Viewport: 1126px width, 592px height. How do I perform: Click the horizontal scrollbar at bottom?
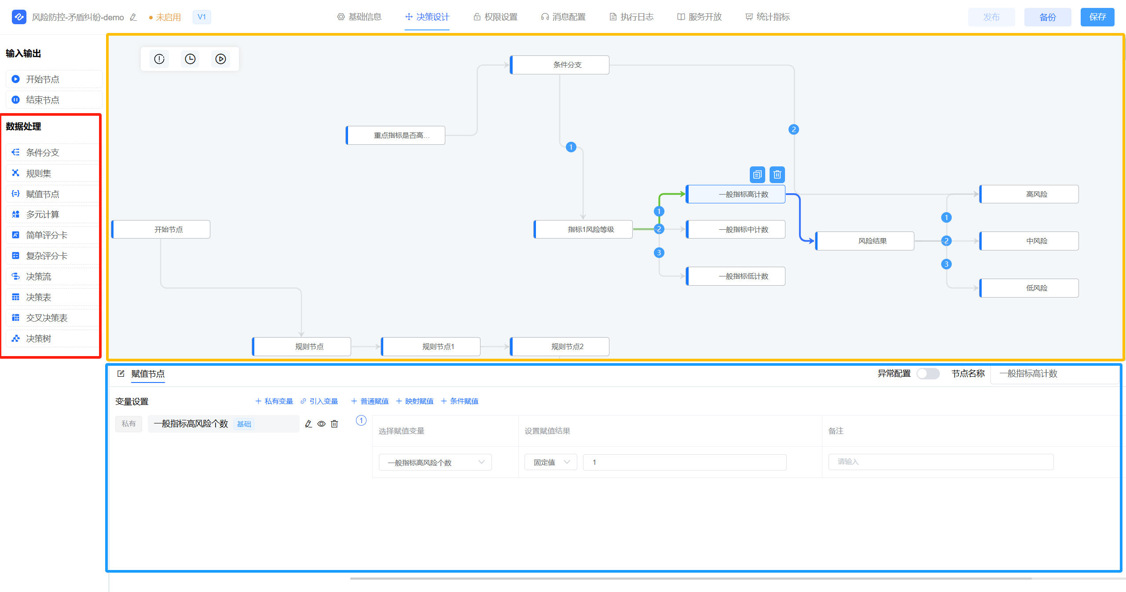coord(691,578)
